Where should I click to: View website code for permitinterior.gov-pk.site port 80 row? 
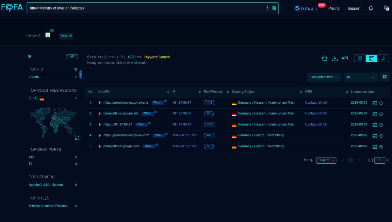pos(375,114)
